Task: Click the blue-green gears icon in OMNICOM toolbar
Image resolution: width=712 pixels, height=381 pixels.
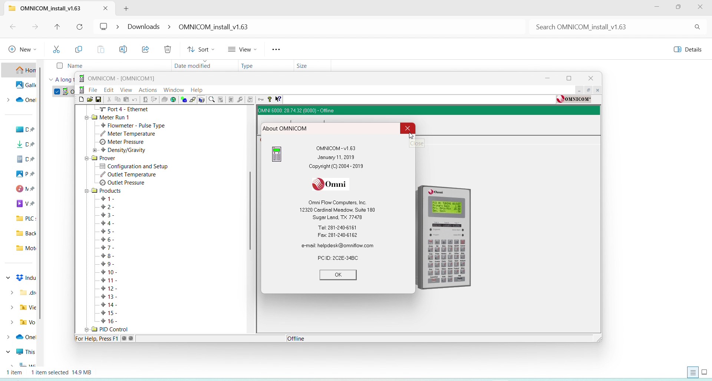Action: tap(184, 100)
